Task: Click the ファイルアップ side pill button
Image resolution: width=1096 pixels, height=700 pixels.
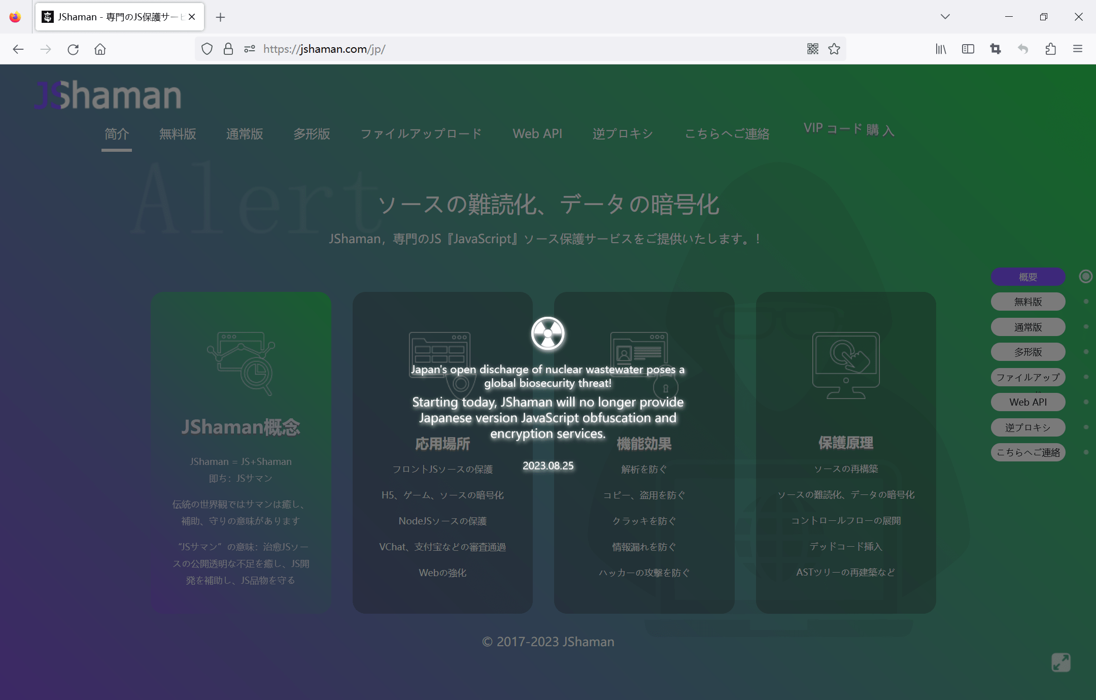Action: click(x=1028, y=377)
